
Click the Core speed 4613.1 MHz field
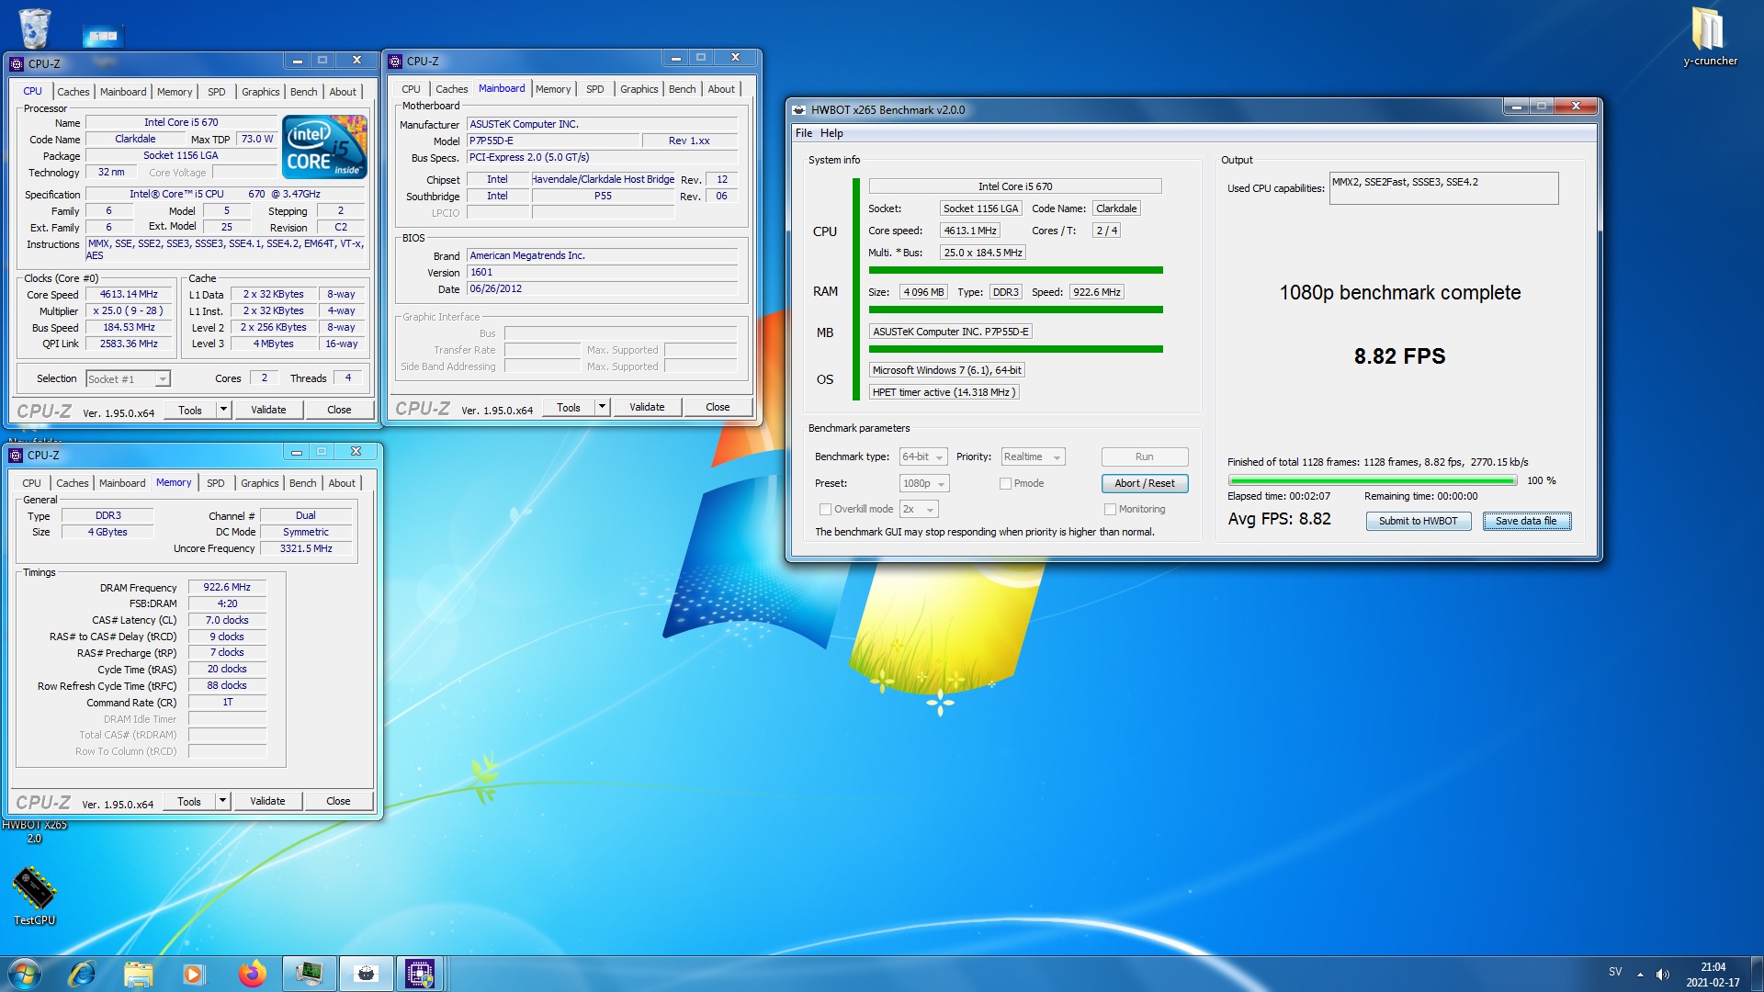pos(969,231)
